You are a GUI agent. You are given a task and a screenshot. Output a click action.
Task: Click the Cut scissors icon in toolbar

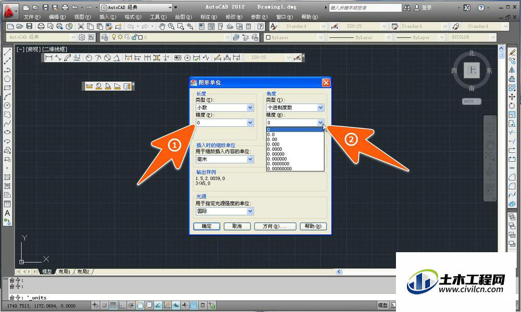(81, 26)
